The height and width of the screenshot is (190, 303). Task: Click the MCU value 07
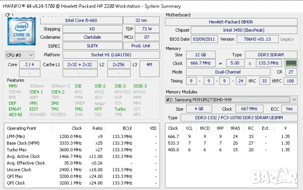[x=147, y=37]
